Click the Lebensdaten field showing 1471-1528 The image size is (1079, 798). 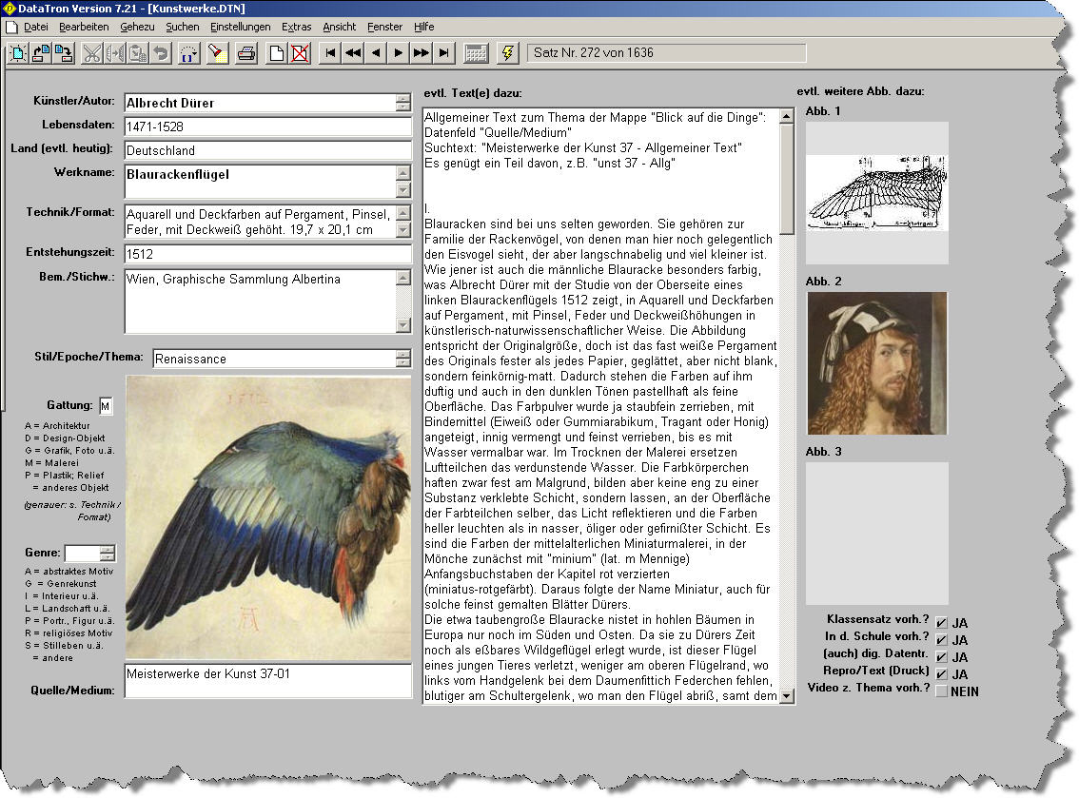tap(267, 127)
